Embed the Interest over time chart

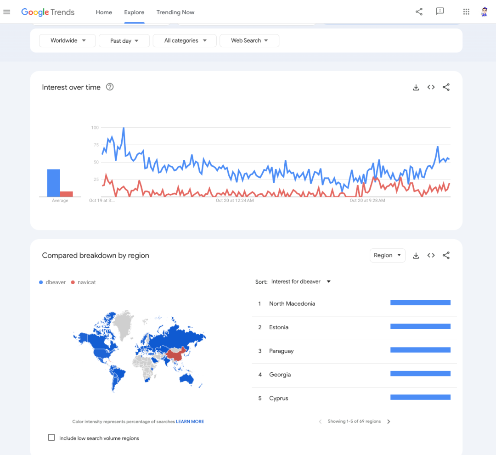tap(431, 87)
